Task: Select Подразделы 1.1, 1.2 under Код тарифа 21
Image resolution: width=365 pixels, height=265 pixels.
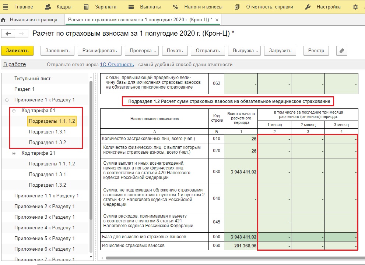Action: (52, 164)
